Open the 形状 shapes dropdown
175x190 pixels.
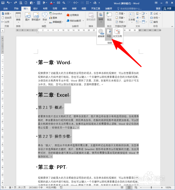[44, 18]
